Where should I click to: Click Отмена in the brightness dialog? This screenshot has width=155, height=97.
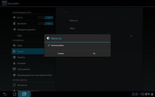click(61, 54)
